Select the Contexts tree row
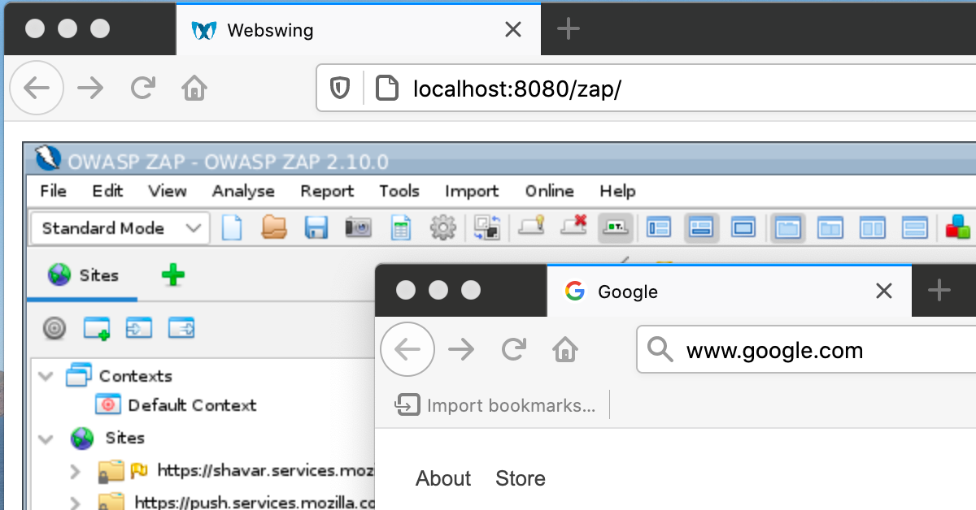976x510 pixels. point(119,376)
